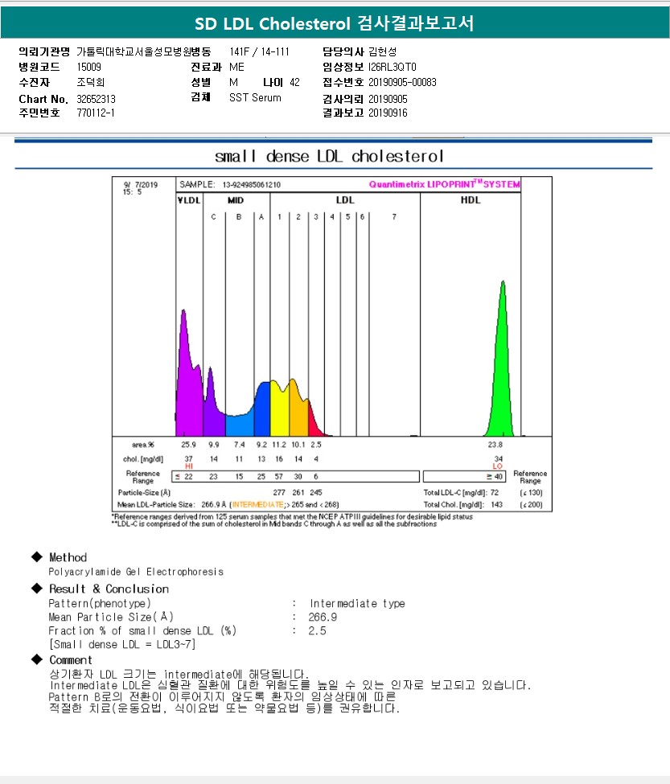Click the red LO flag under HDL
Screen dimensions: 670x784
pyautogui.click(x=498, y=466)
